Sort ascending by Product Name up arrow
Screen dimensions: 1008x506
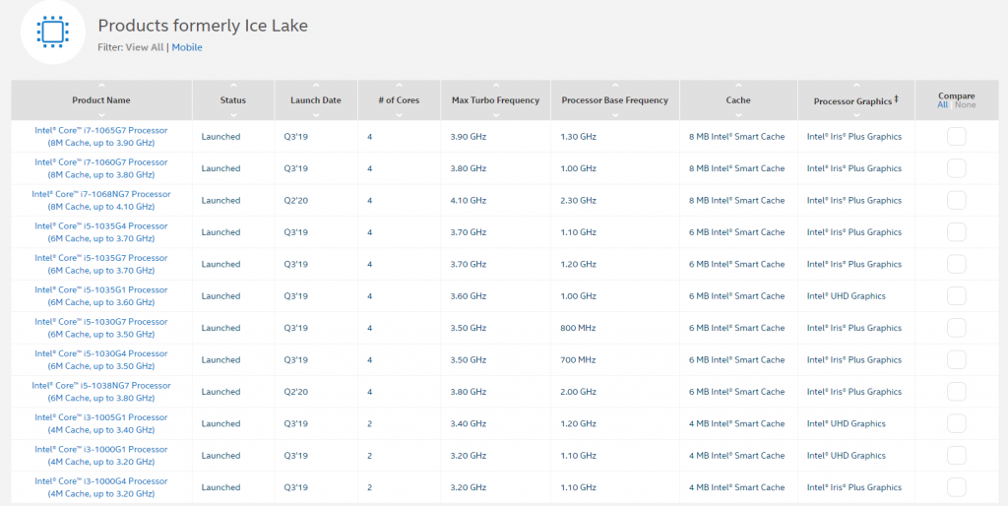pyautogui.click(x=101, y=85)
